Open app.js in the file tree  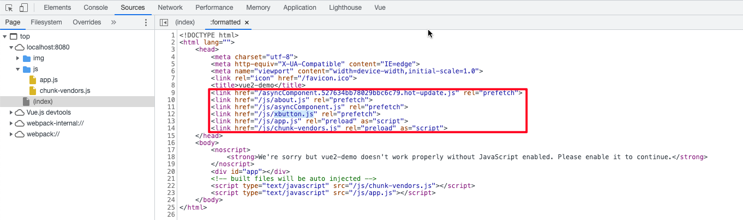pyautogui.click(x=49, y=80)
